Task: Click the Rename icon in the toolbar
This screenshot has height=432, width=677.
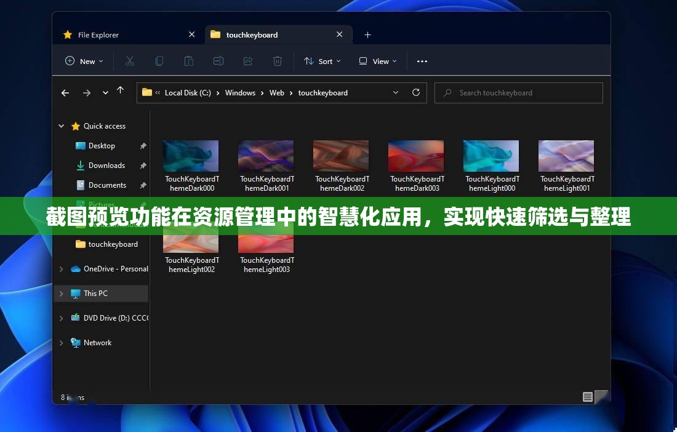Action: point(218,61)
